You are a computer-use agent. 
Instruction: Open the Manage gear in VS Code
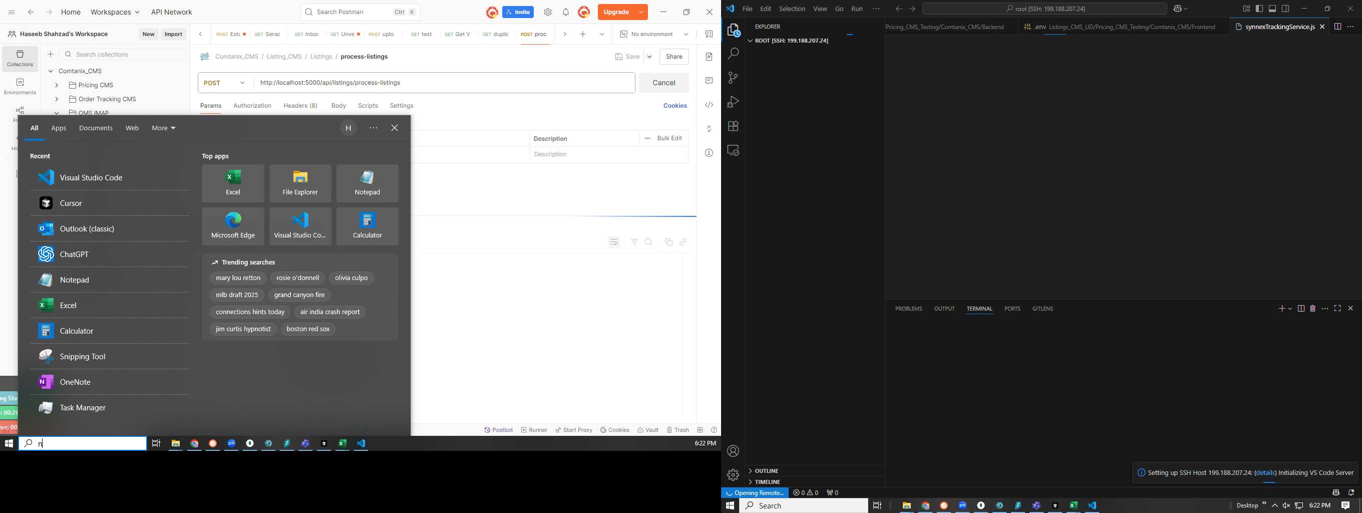pyautogui.click(x=733, y=475)
